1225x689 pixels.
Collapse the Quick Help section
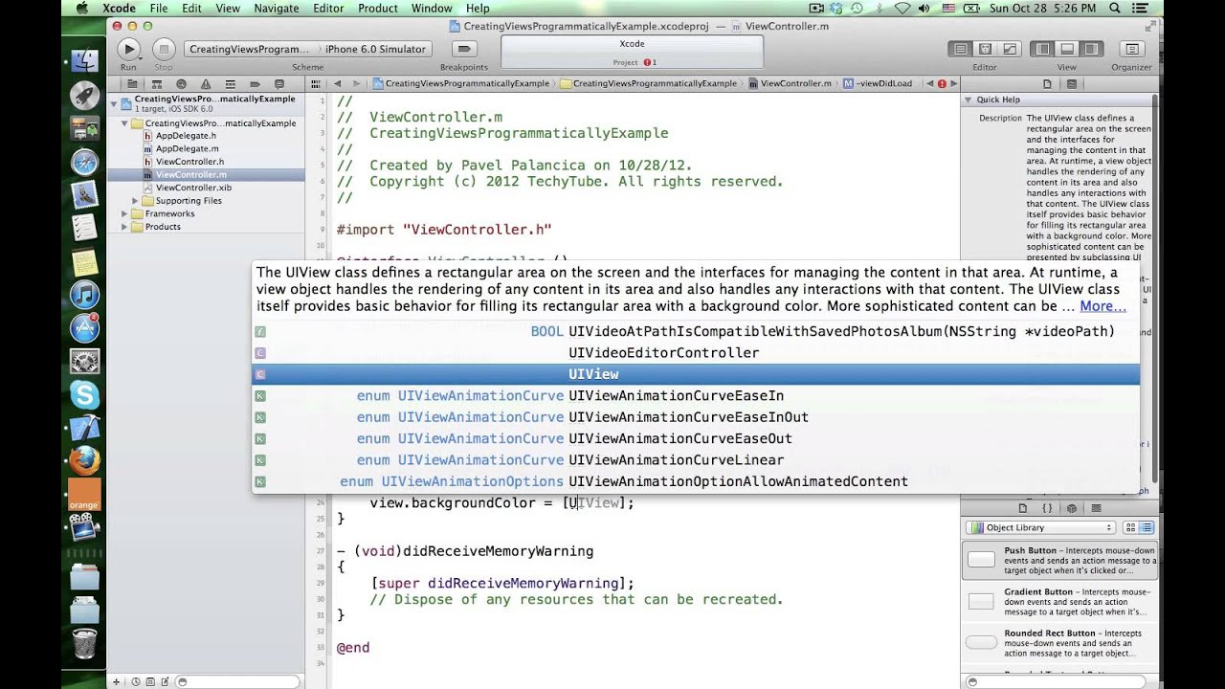pos(969,100)
